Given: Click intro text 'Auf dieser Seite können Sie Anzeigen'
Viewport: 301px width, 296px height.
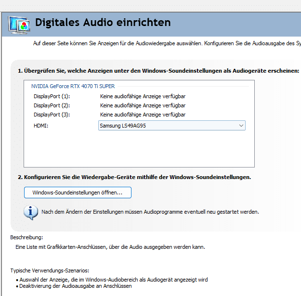Looking at the screenshot, I should click(167, 43).
